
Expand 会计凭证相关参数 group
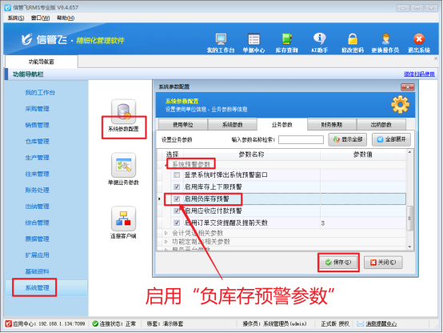(166, 233)
